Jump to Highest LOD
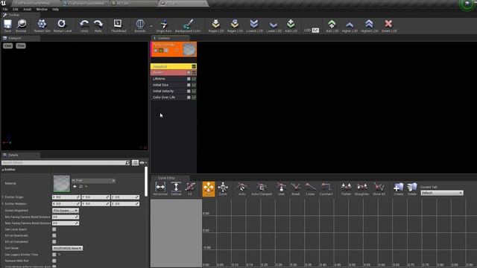 (x=370, y=26)
